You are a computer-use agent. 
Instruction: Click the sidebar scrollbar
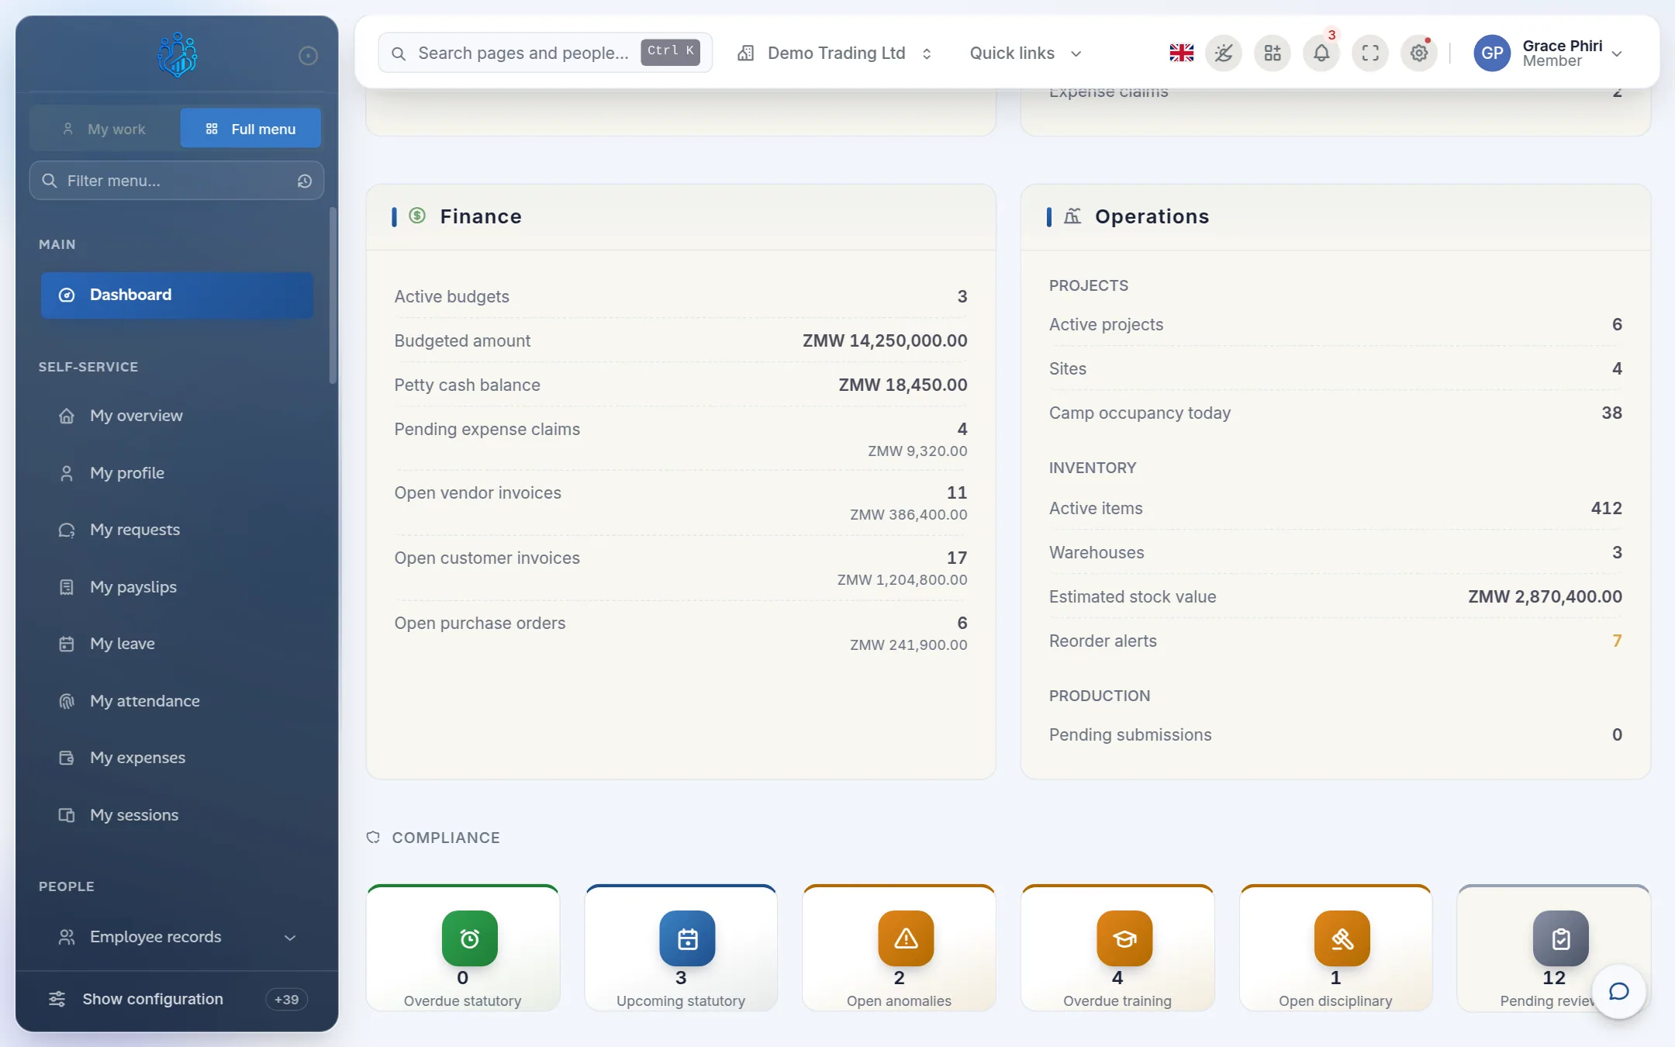click(333, 295)
